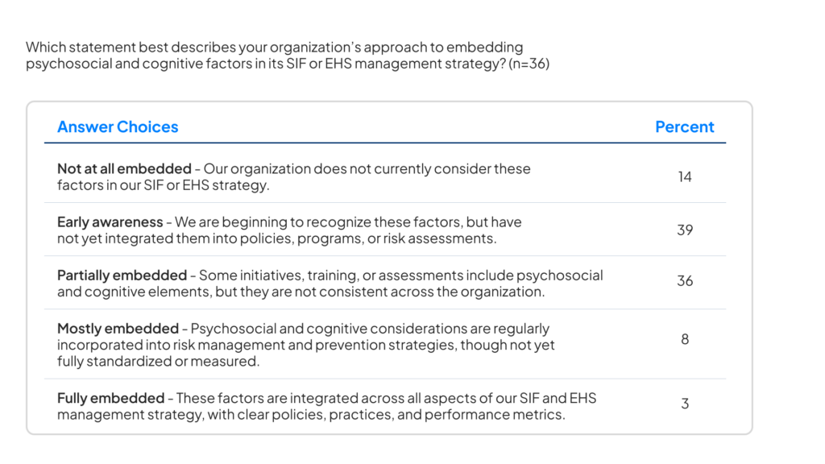Click the percent value 3
Viewport: 825px width, 464px height.
point(685,404)
